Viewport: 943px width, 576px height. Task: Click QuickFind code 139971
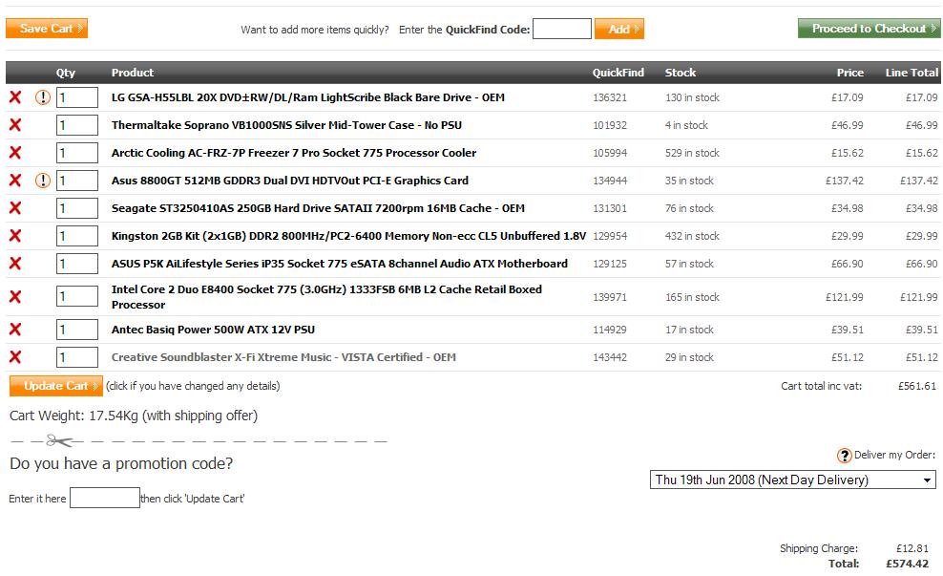tap(610, 297)
